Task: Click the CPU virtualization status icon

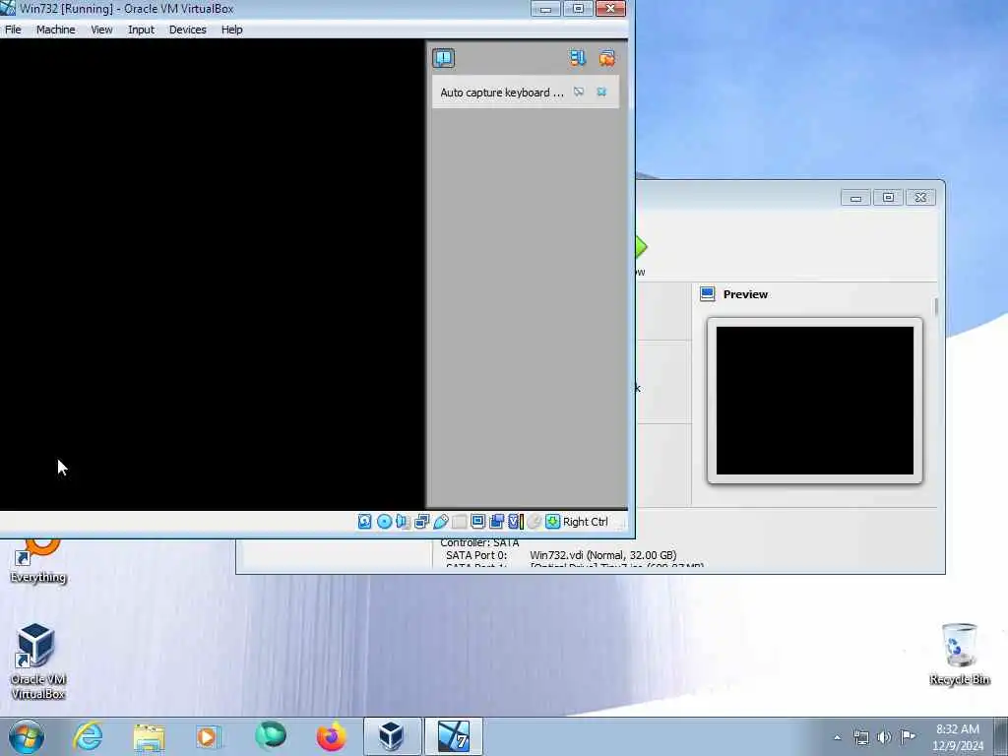Action: pos(516,522)
